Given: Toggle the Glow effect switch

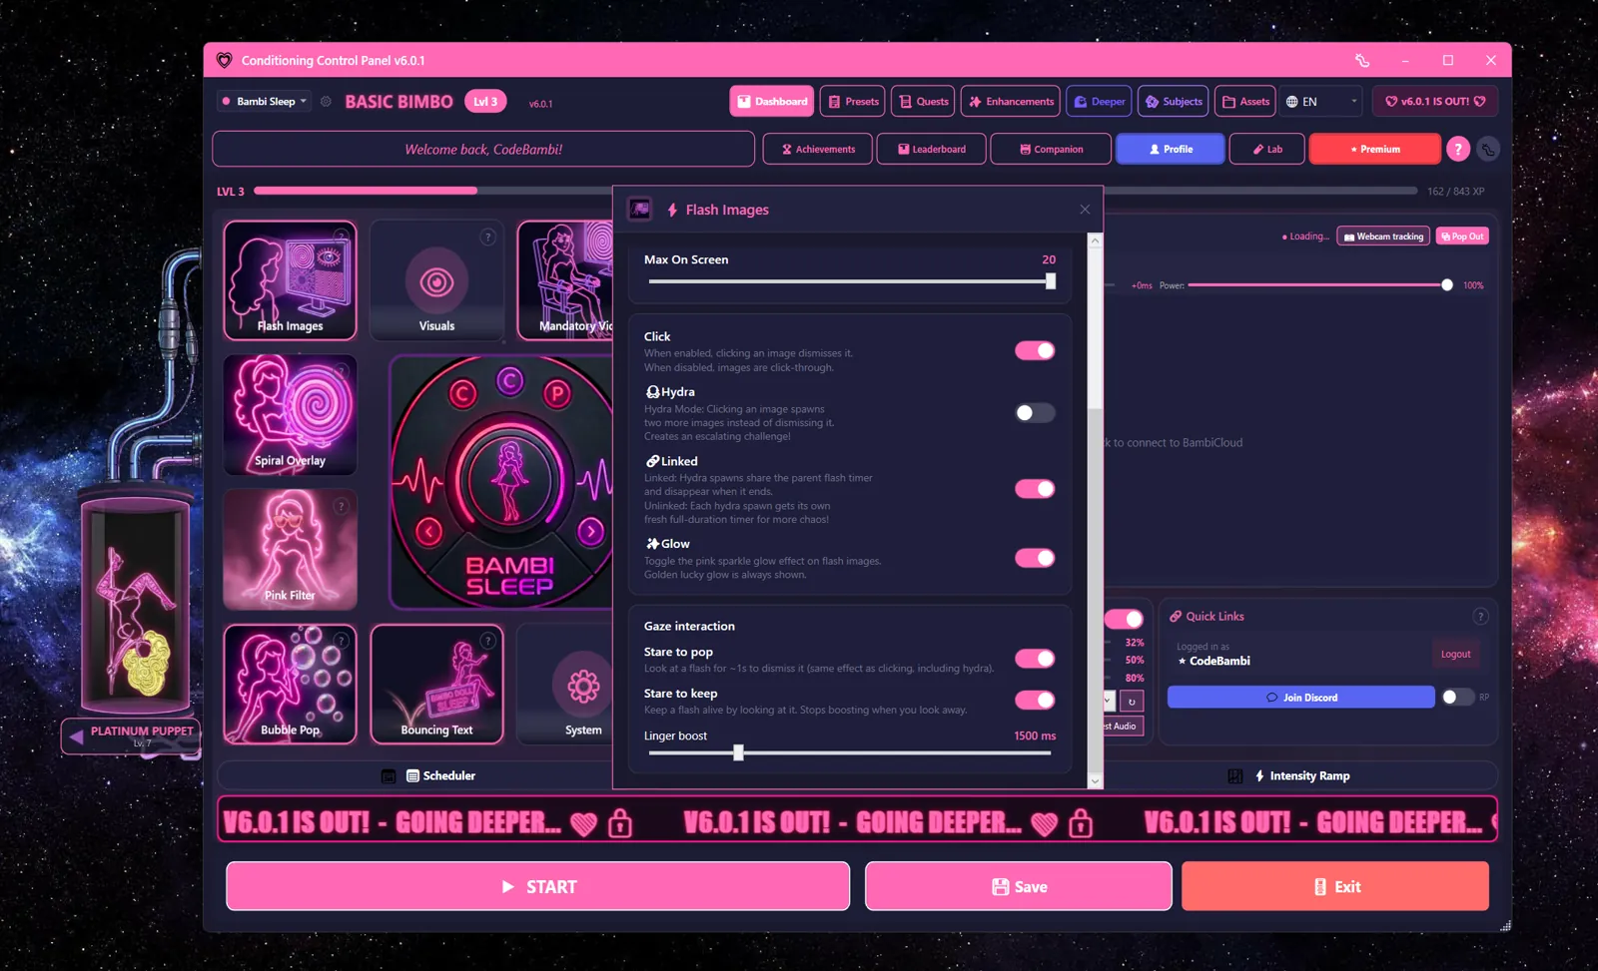Looking at the screenshot, I should 1035,558.
